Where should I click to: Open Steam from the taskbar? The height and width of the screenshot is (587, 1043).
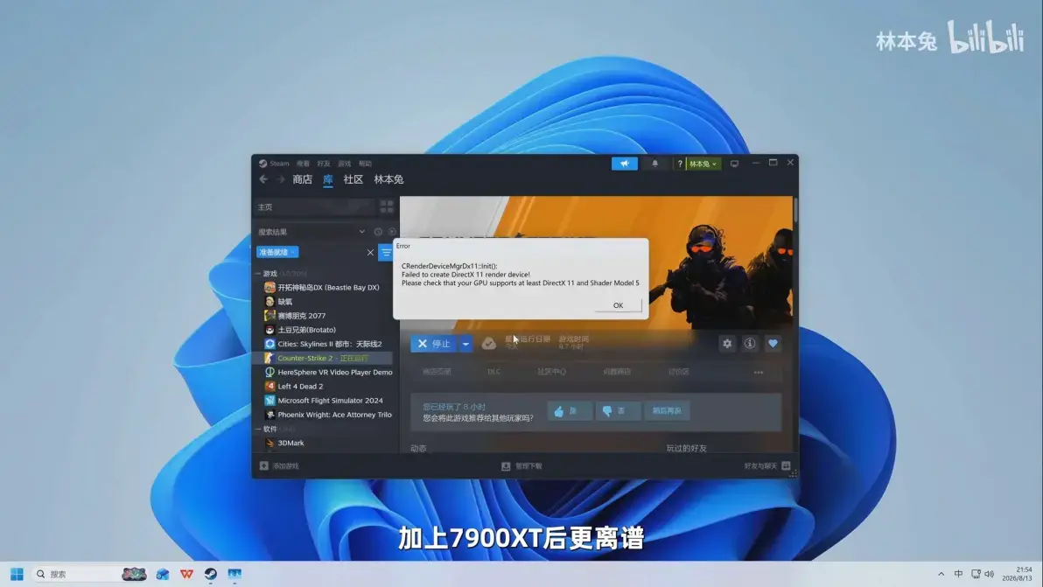pyautogui.click(x=210, y=574)
